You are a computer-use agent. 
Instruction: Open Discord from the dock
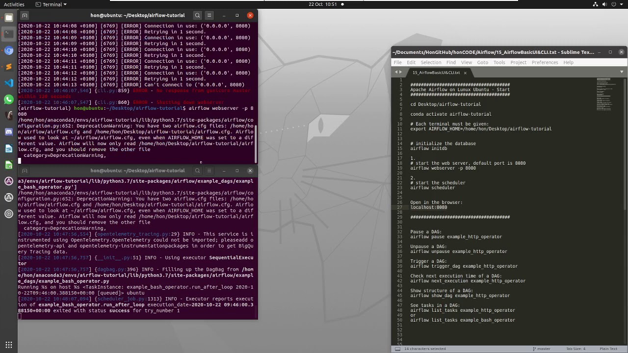pyautogui.click(x=8, y=132)
